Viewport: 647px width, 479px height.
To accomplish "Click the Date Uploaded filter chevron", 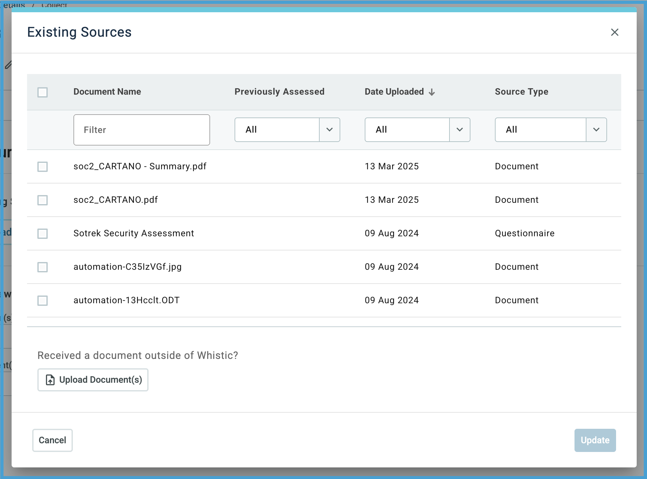I will tap(460, 130).
